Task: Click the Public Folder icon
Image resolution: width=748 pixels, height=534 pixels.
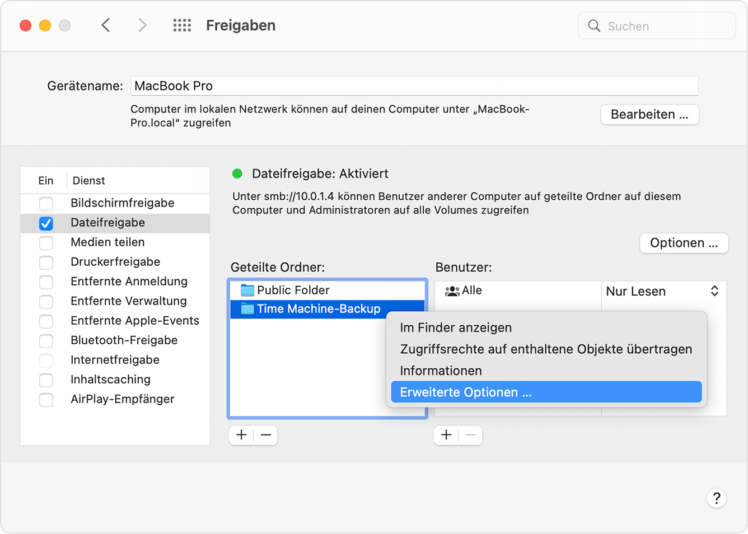Action: pyautogui.click(x=247, y=290)
